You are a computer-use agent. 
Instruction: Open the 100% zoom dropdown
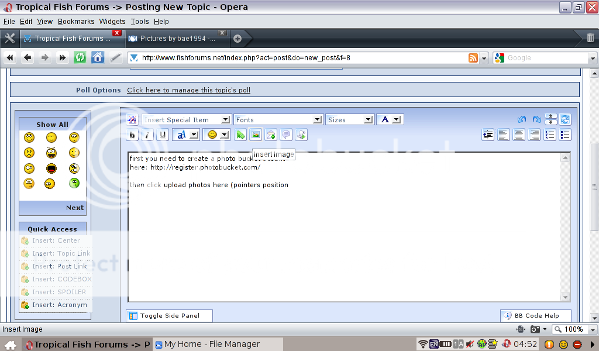click(x=593, y=329)
